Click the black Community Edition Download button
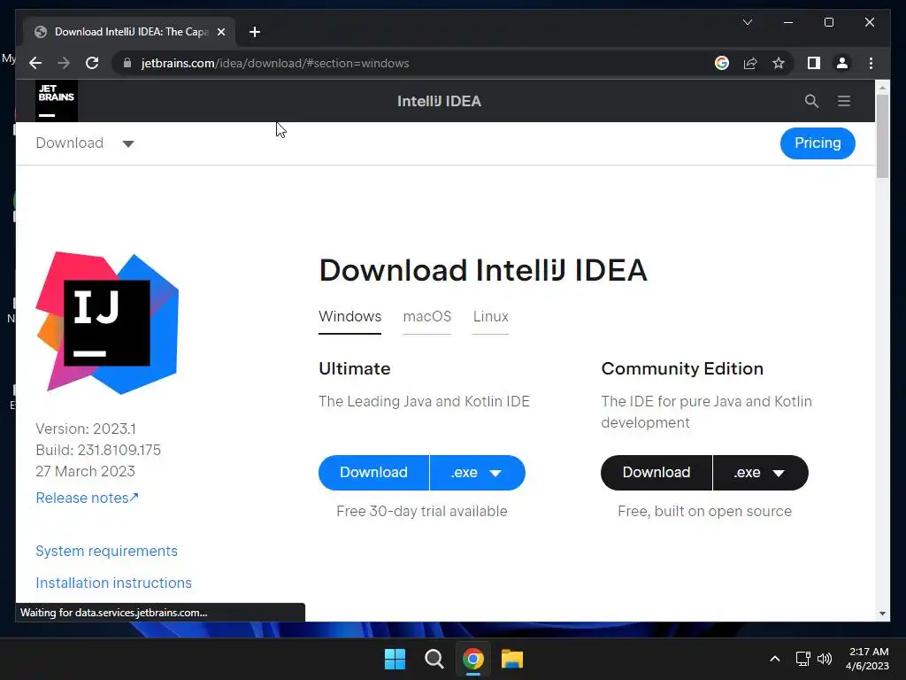 coord(656,473)
